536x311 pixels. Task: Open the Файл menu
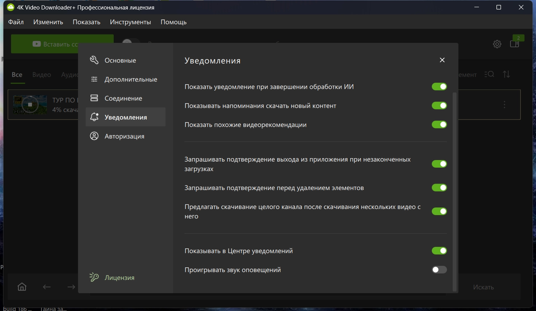coord(16,22)
